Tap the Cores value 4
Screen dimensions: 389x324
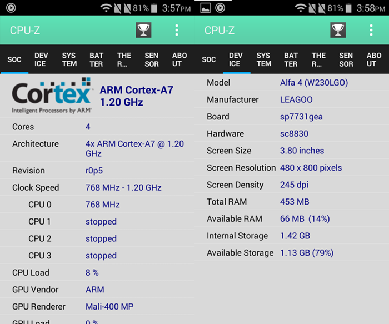pos(88,127)
